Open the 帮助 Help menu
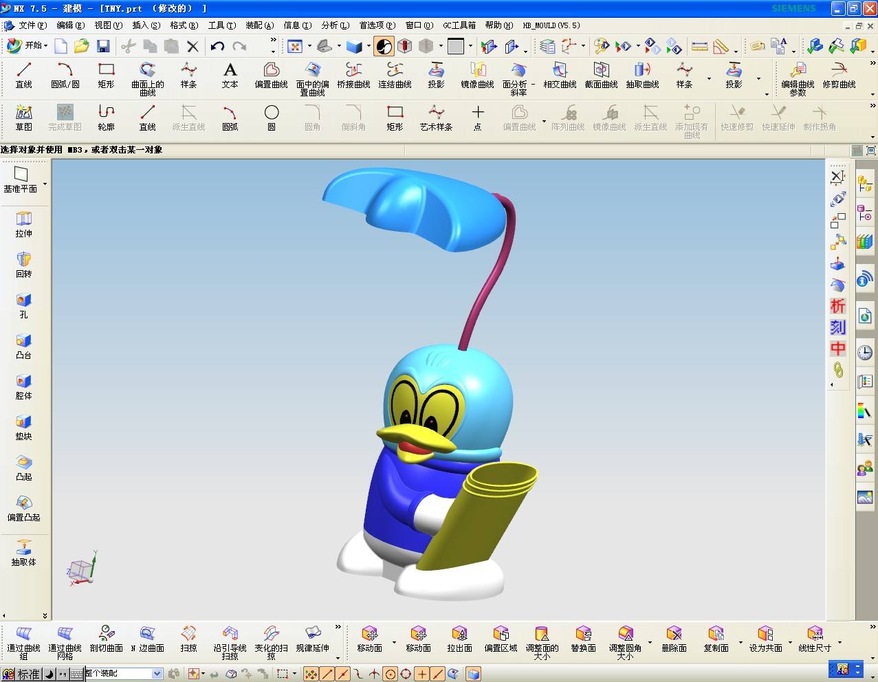 point(498,25)
